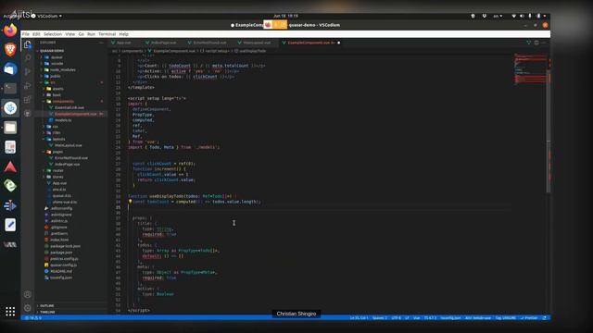This screenshot has width=593, height=333.
Task: Open models.ts in the explorer
Action: [x=63, y=120]
